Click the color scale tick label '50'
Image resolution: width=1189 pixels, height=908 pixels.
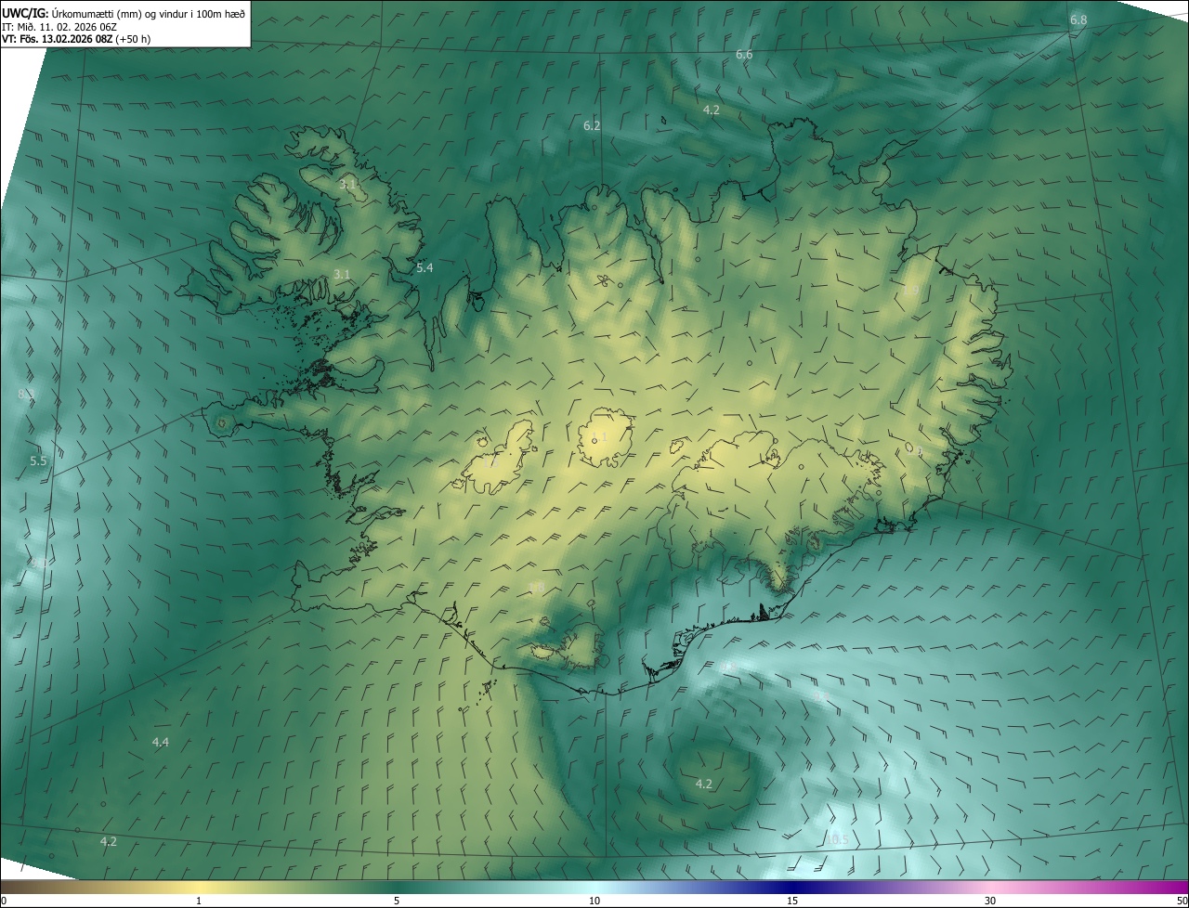click(x=1182, y=901)
